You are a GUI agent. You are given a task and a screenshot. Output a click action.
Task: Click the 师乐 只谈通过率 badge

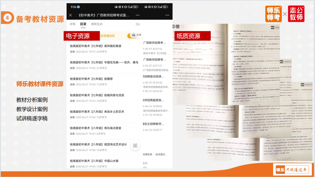(292, 170)
